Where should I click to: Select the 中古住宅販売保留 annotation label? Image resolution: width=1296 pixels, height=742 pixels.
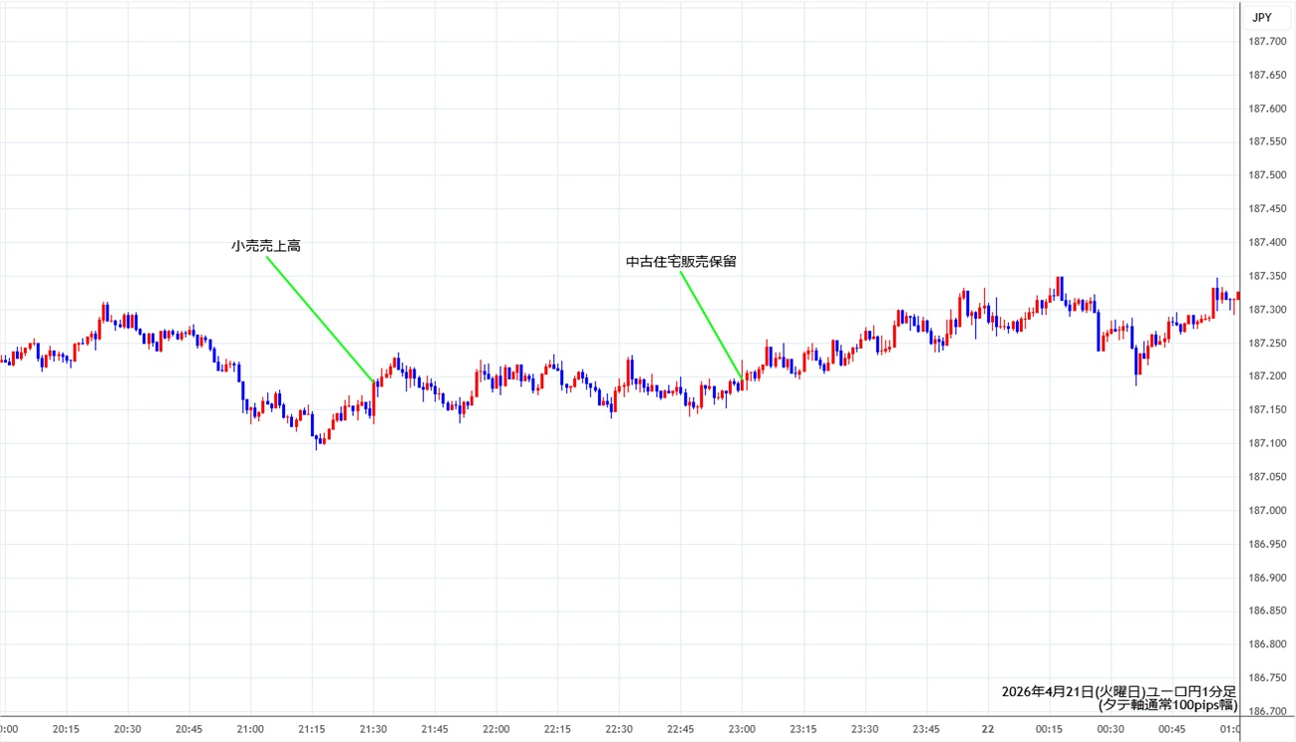[x=681, y=262]
